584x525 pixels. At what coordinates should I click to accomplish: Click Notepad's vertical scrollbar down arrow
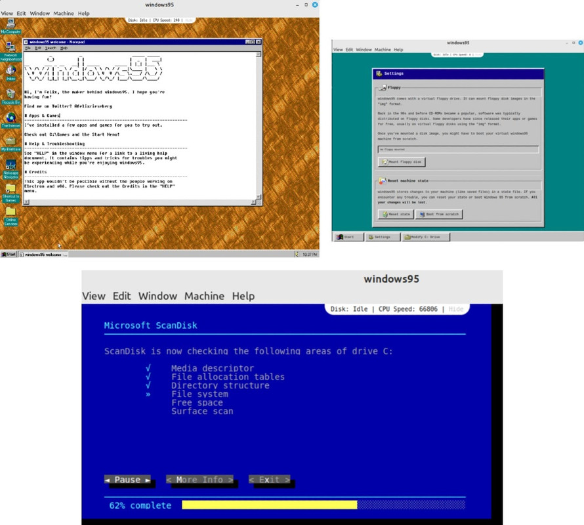(x=259, y=197)
